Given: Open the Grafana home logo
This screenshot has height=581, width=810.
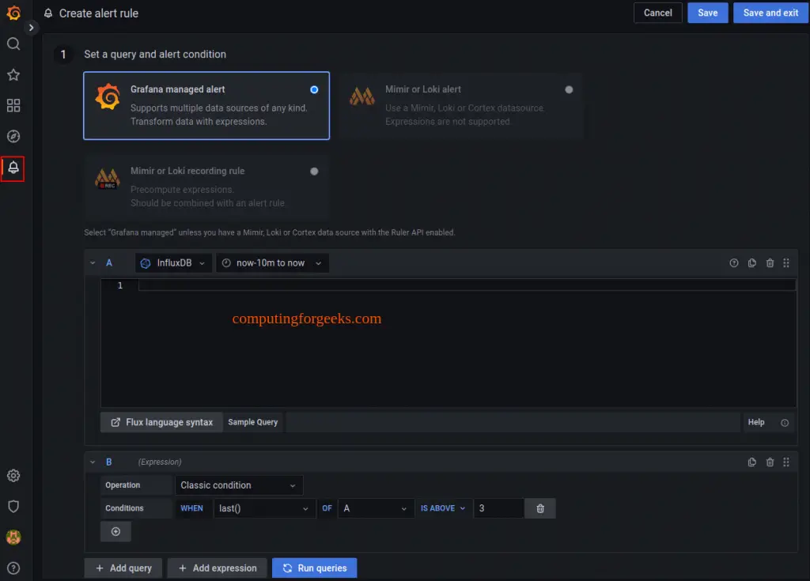Looking at the screenshot, I should tap(13, 13).
